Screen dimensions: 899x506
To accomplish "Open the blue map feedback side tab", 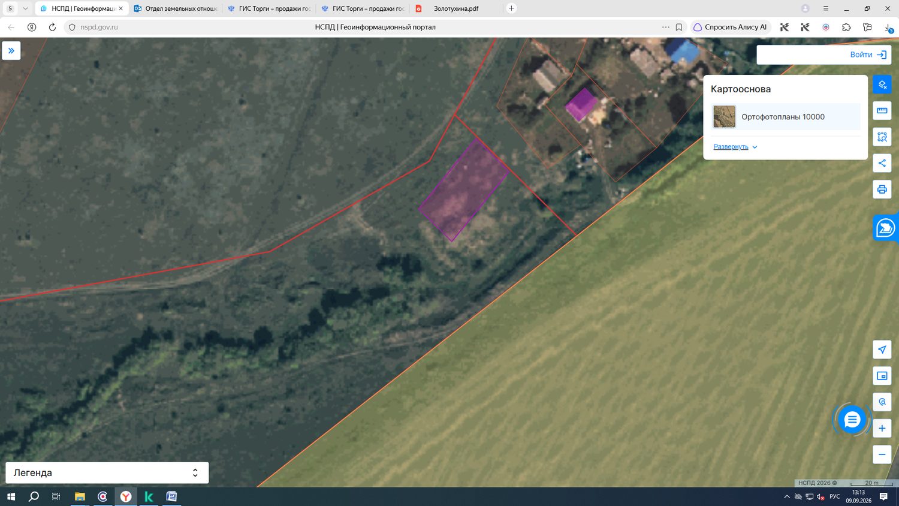I will 886,228.
